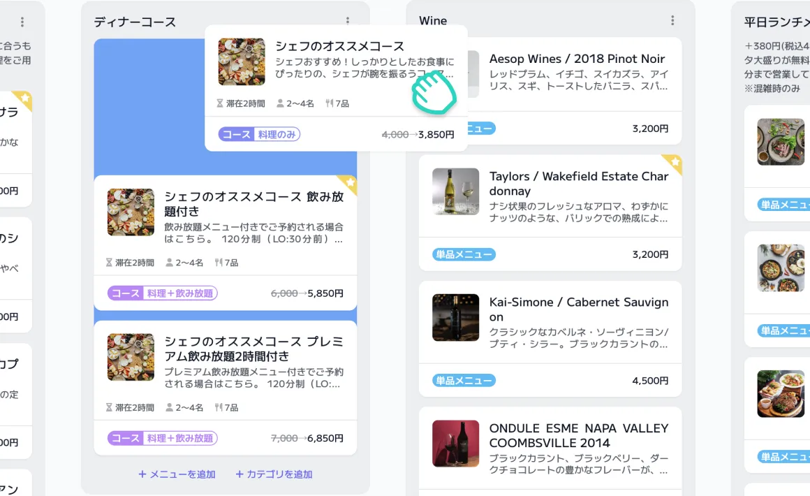Viewport: 810px width, 496px height.
Task: Click the plus icon beside カテゴリを追加
Action: pos(240,474)
